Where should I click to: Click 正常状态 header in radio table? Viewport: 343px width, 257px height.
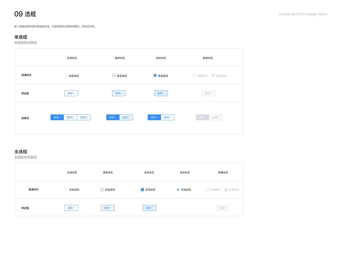(x=72, y=58)
